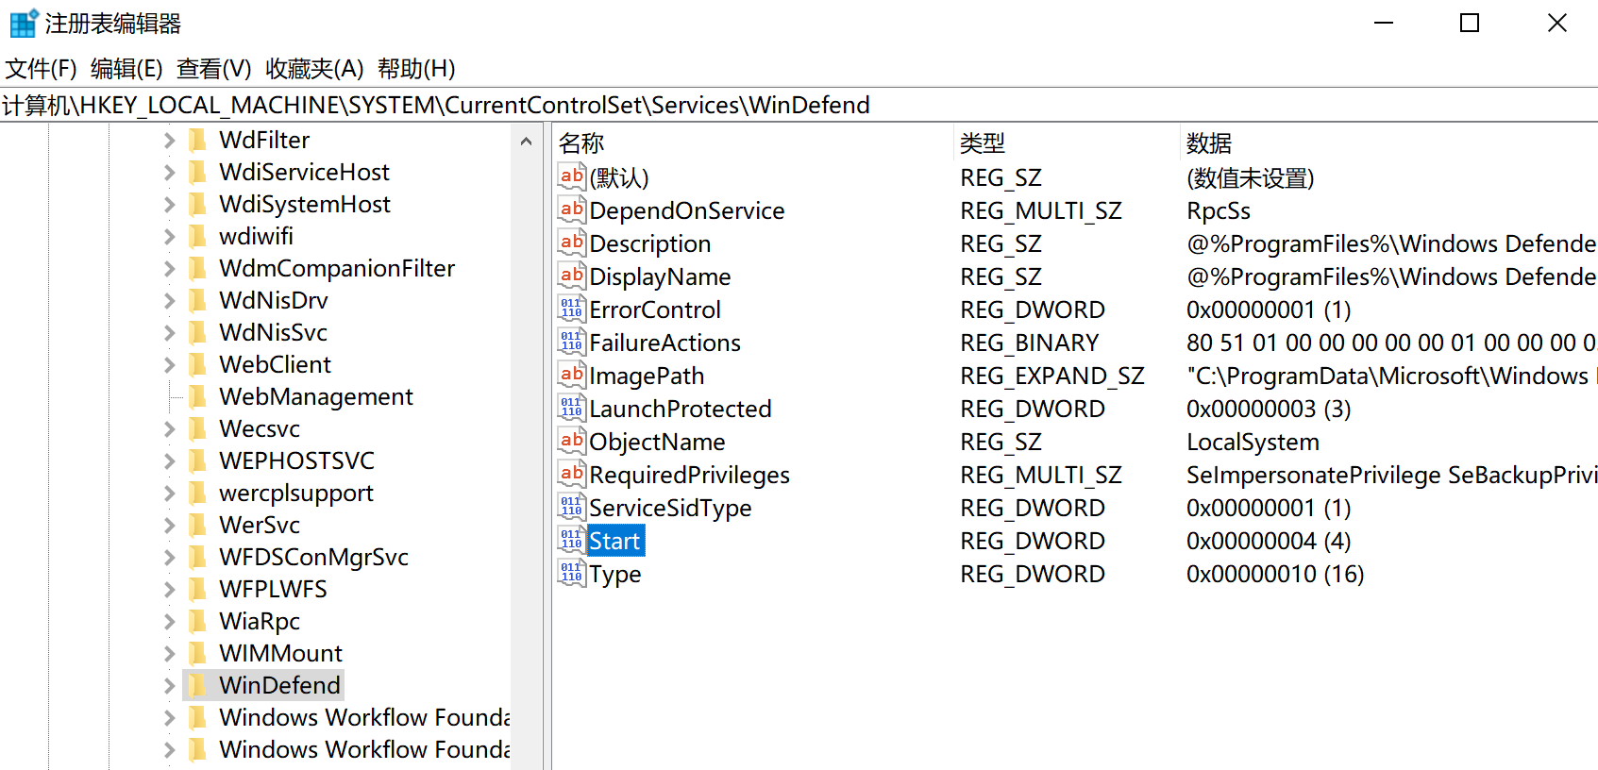Screen dimensions: 1598x770
Task: Expand the WinDefend key
Action: tap(169, 685)
